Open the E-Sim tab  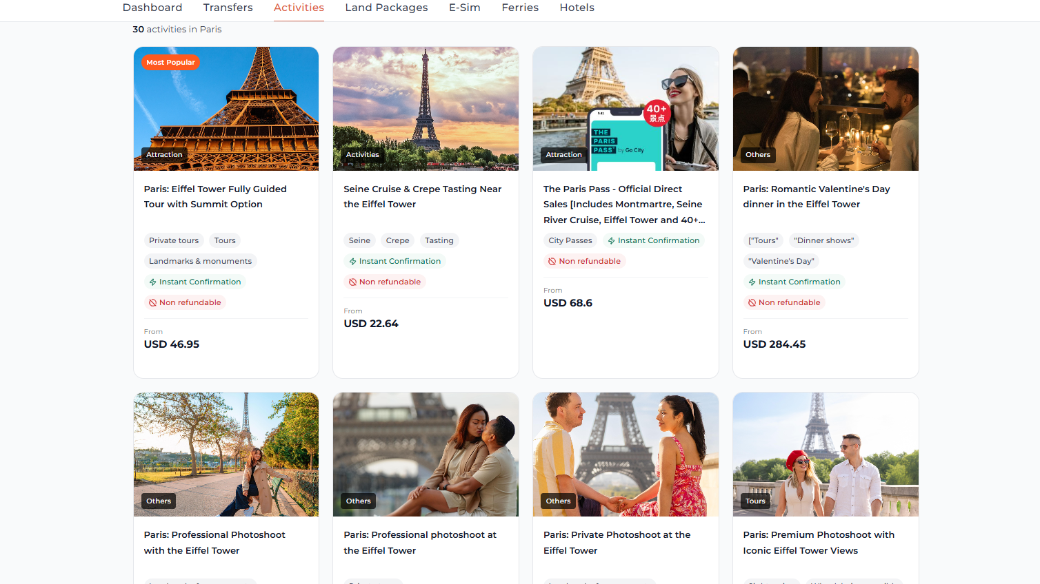(x=465, y=8)
